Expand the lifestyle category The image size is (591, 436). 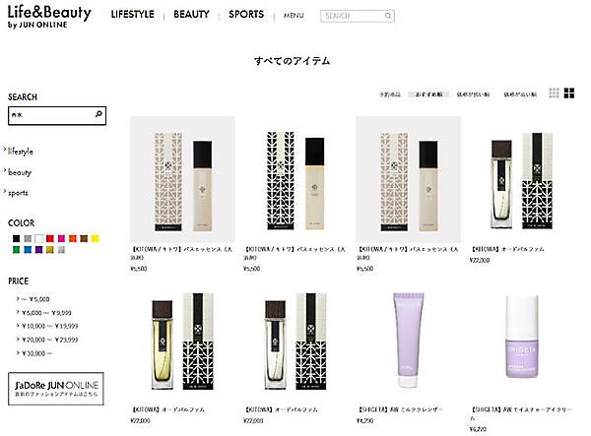tap(21, 152)
